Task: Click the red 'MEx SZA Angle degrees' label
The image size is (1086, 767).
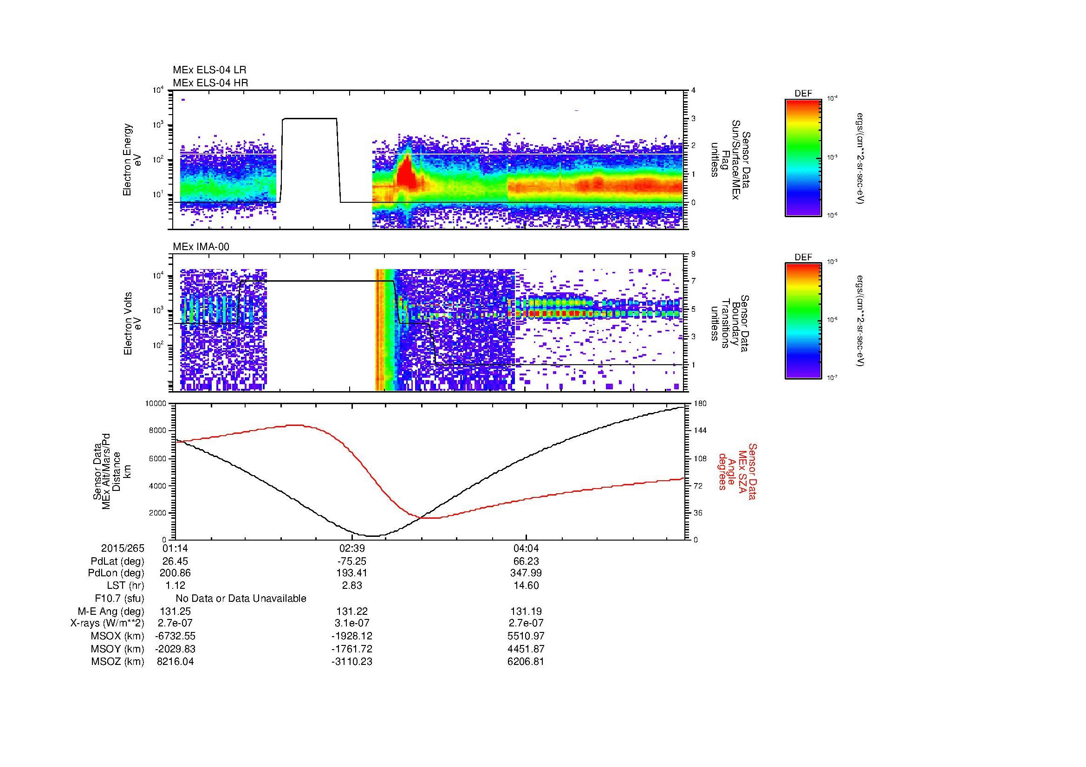Action: [737, 471]
